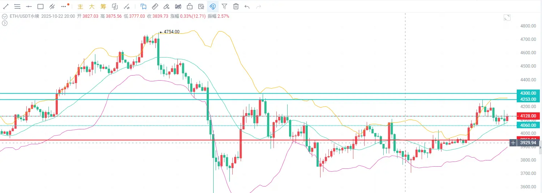
Task: Open more drawing tools (three dots)
Action: point(64,7)
